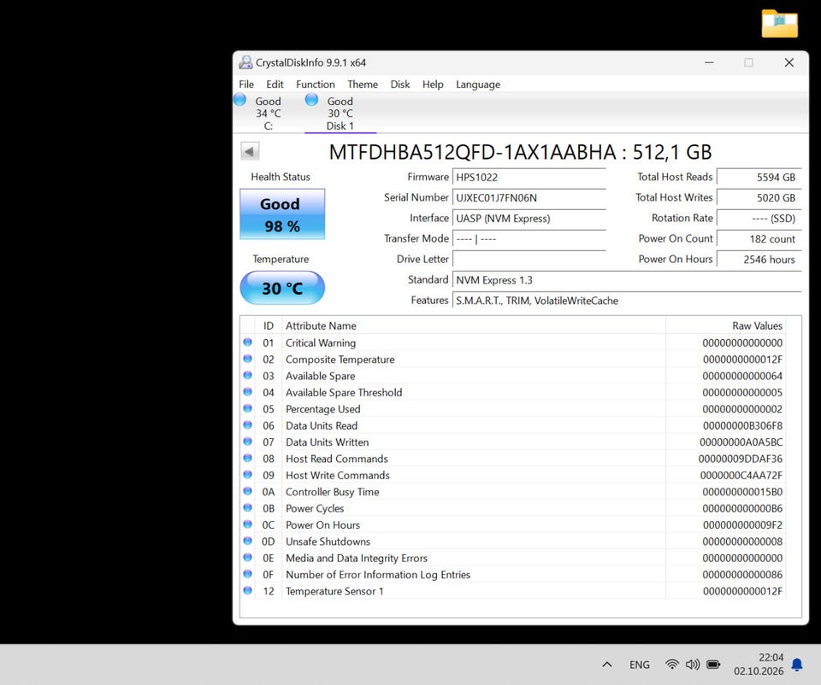This screenshot has width=821, height=685.
Task: Click the 30 °C temperature button
Action: (x=282, y=288)
